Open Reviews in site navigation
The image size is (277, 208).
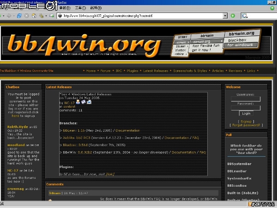pyautogui.click(x=235, y=71)
